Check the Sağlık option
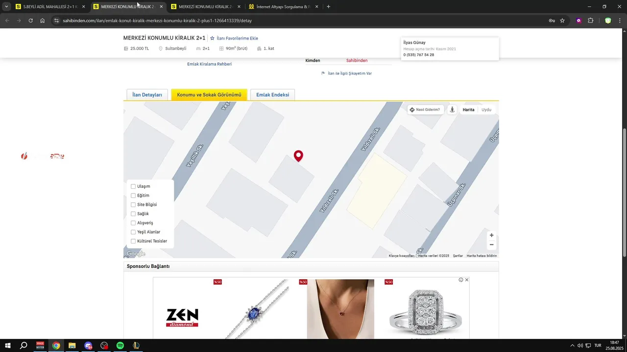This screenshot has width=627, height=352. [x=133, y=214]
